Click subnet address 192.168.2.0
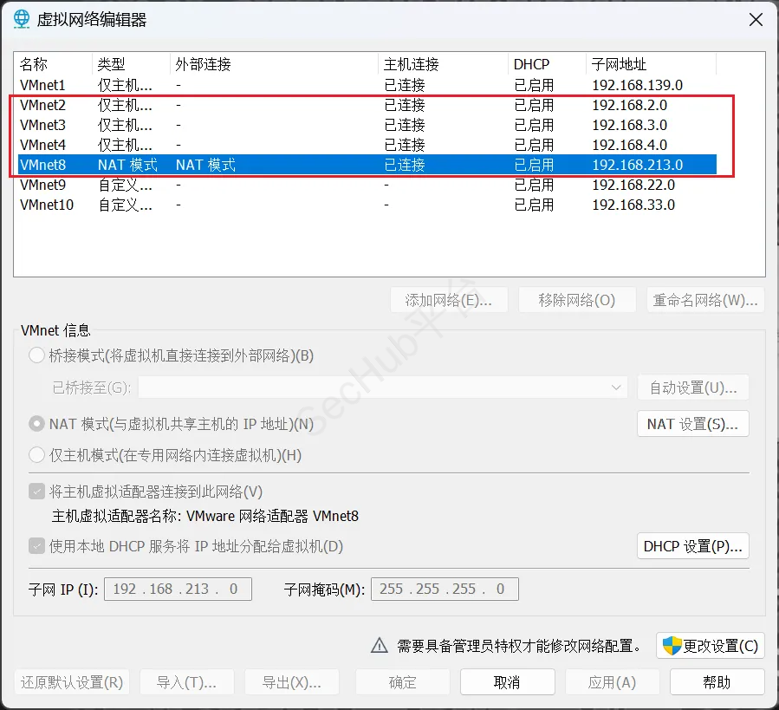The width and height of the screenshot is (779, 710). [629, 105]
